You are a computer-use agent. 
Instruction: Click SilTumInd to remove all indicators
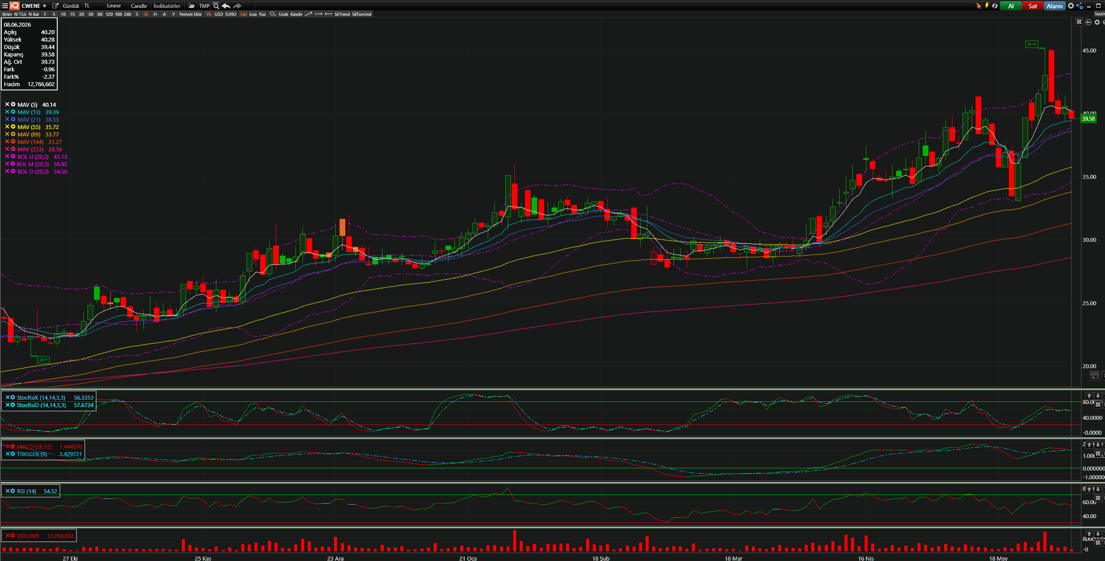[361, 14]
